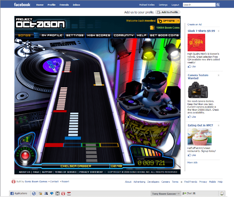Open the Community tab
The width and height of the screenshot is (234, 197).
pyautogui.click(x=124, y=35)
